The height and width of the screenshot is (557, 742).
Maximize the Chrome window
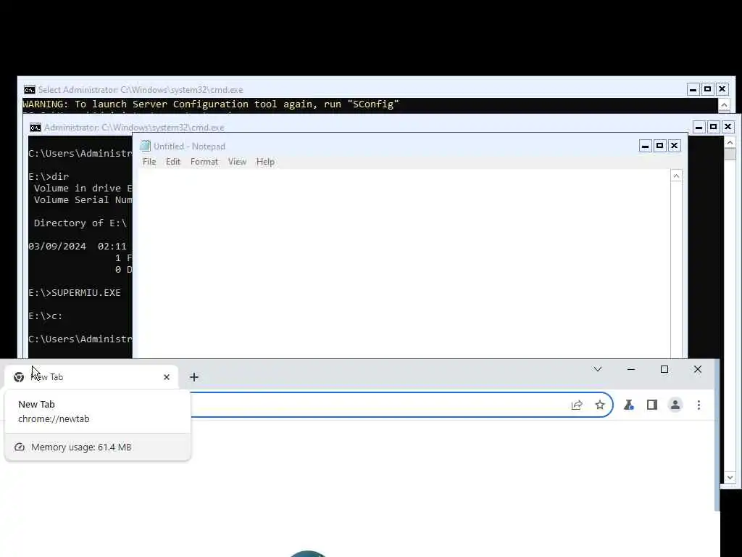(664, 369)
